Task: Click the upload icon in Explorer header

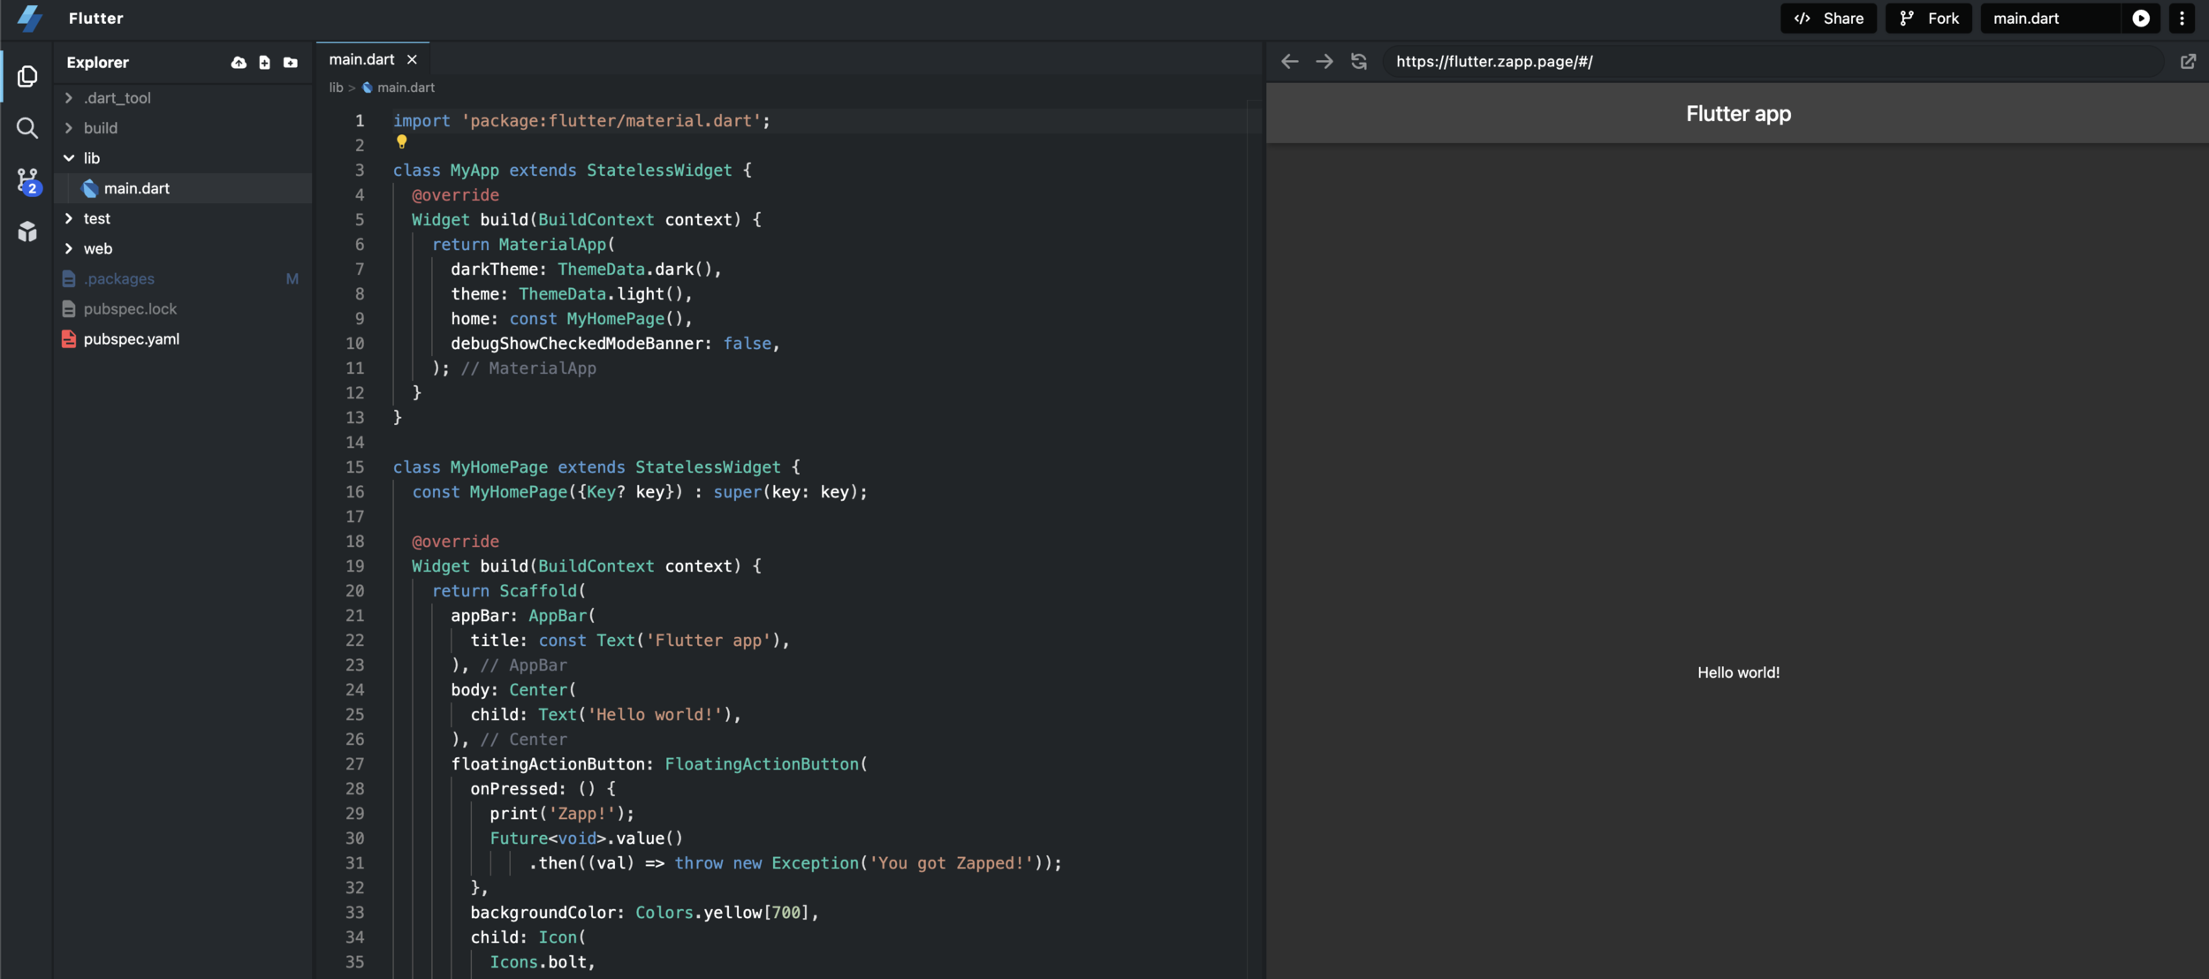Action: click(x=239, y=63)
